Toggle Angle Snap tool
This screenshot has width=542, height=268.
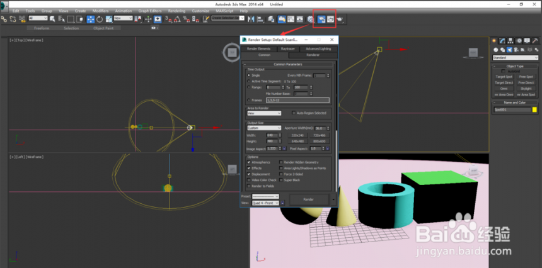pos(177,19)
